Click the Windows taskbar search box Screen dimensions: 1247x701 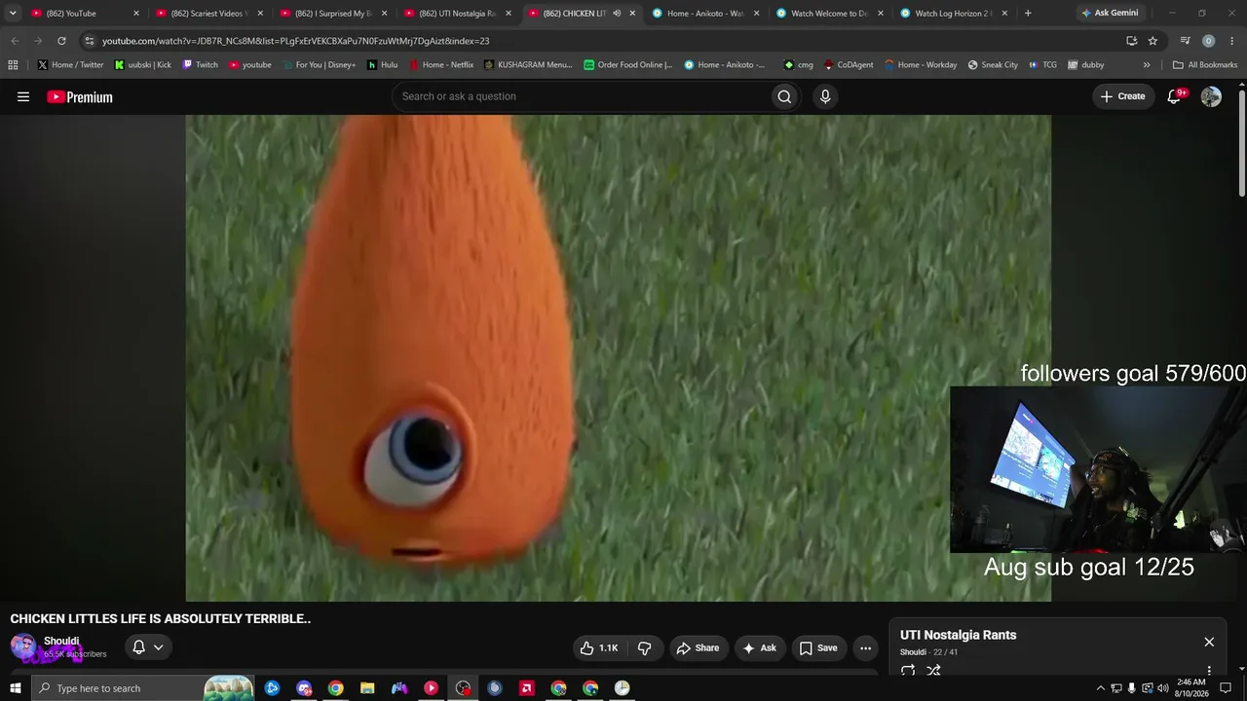coord(143,688)
